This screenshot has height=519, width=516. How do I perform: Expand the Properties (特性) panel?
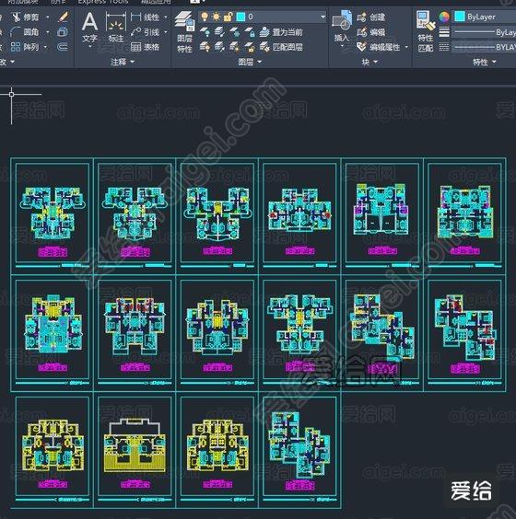(484, 62)
